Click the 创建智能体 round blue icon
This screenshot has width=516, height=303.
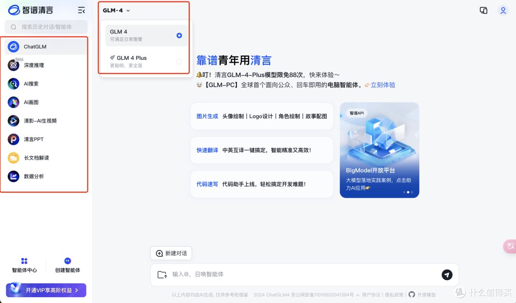[67, 261]
